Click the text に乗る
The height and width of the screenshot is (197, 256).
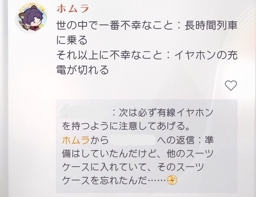[x=72, y=41]
